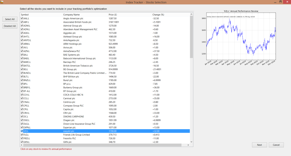291x156 pixels.
Task: Select the BAE Systems plc row
Action: [x=105, y=55]
